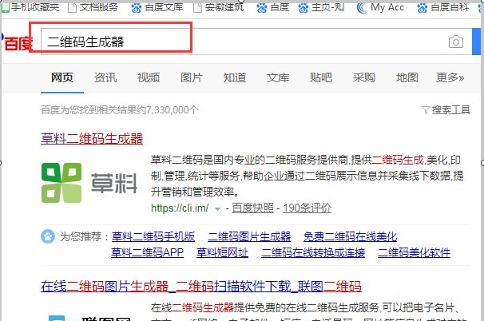Screen dimensions: 484x321
Task: Switch to the 文库 tab
Action: (x=278, y=77)
